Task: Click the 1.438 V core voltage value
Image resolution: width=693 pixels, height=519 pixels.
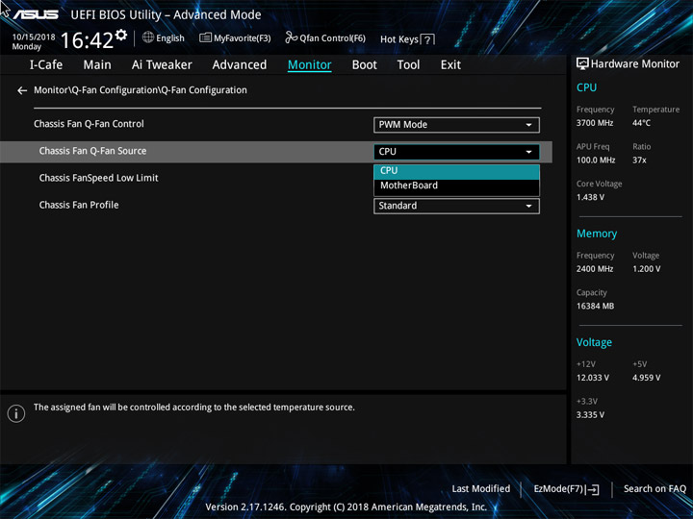Action: 590,197
